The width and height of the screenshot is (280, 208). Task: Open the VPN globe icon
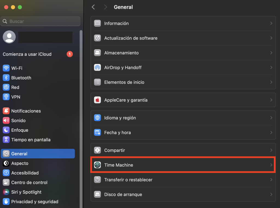pos(6,97)
